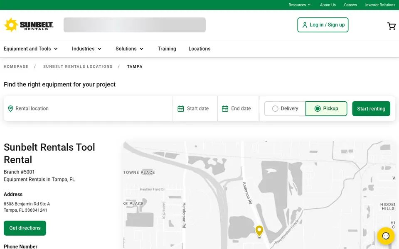Click the Tampa, FL 336341241 text

pyautogui.click(x=25, y=210)
